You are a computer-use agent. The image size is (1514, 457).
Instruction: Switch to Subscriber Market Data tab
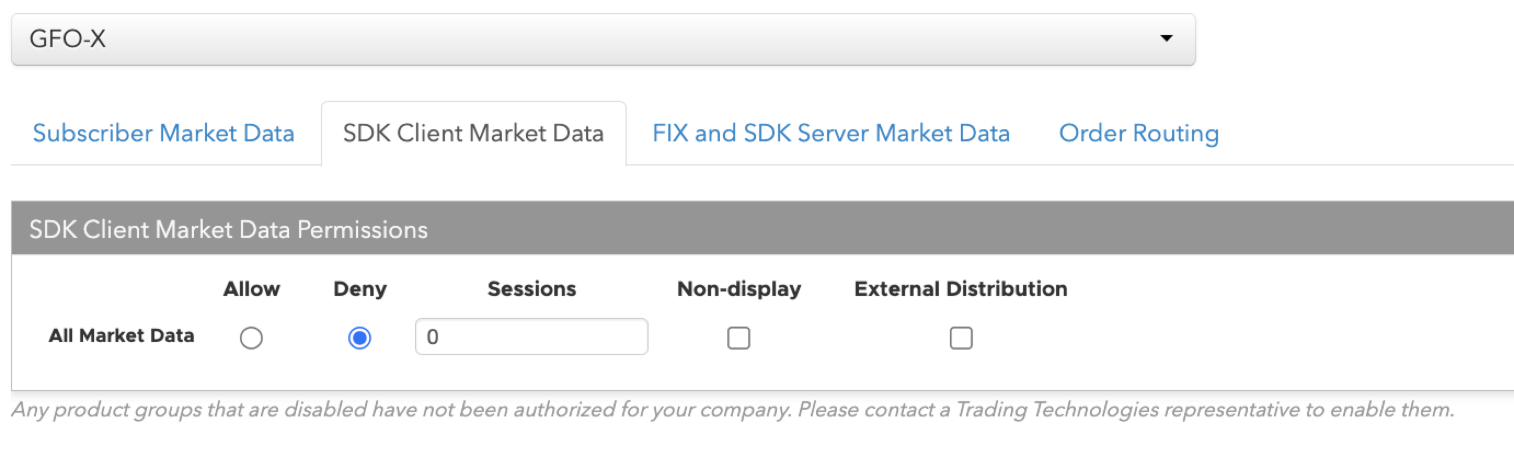163,133
